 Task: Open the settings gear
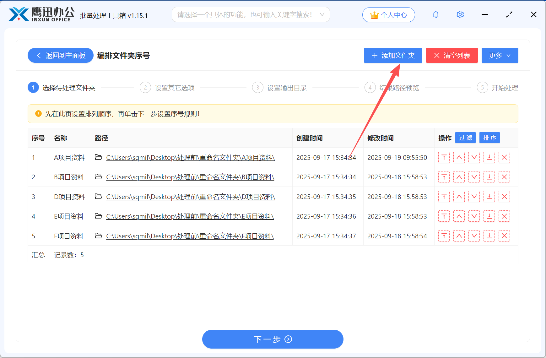[460, 14]
